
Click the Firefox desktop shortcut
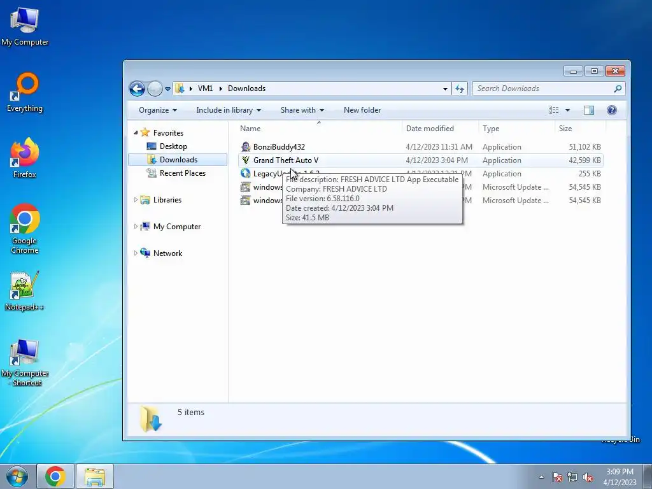point(25,158)
